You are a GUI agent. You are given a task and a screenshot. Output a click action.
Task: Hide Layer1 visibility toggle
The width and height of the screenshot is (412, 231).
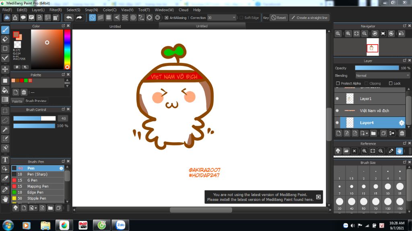click(337, 98)
